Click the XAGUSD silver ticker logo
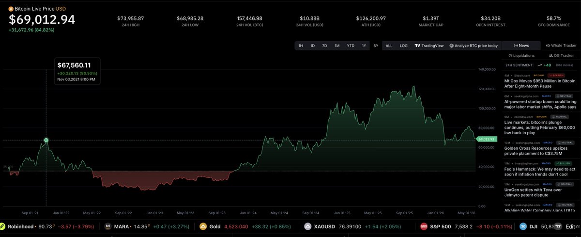Viewport: 581px width, 237px height. click(308, 226)
